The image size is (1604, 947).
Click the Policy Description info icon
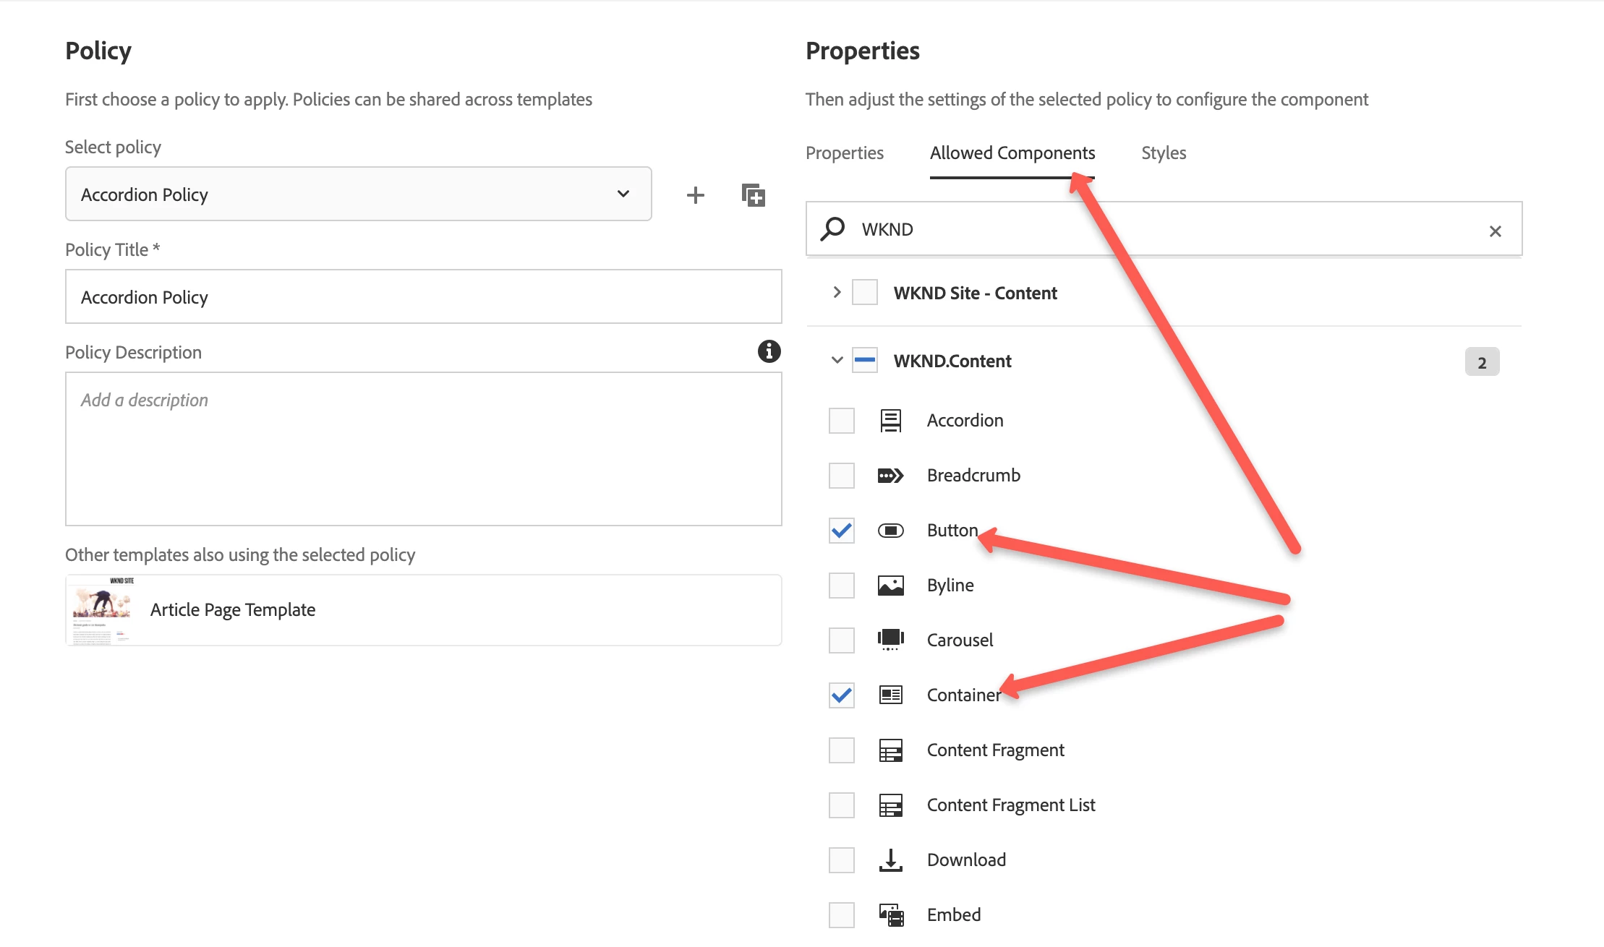pos(769,351)
